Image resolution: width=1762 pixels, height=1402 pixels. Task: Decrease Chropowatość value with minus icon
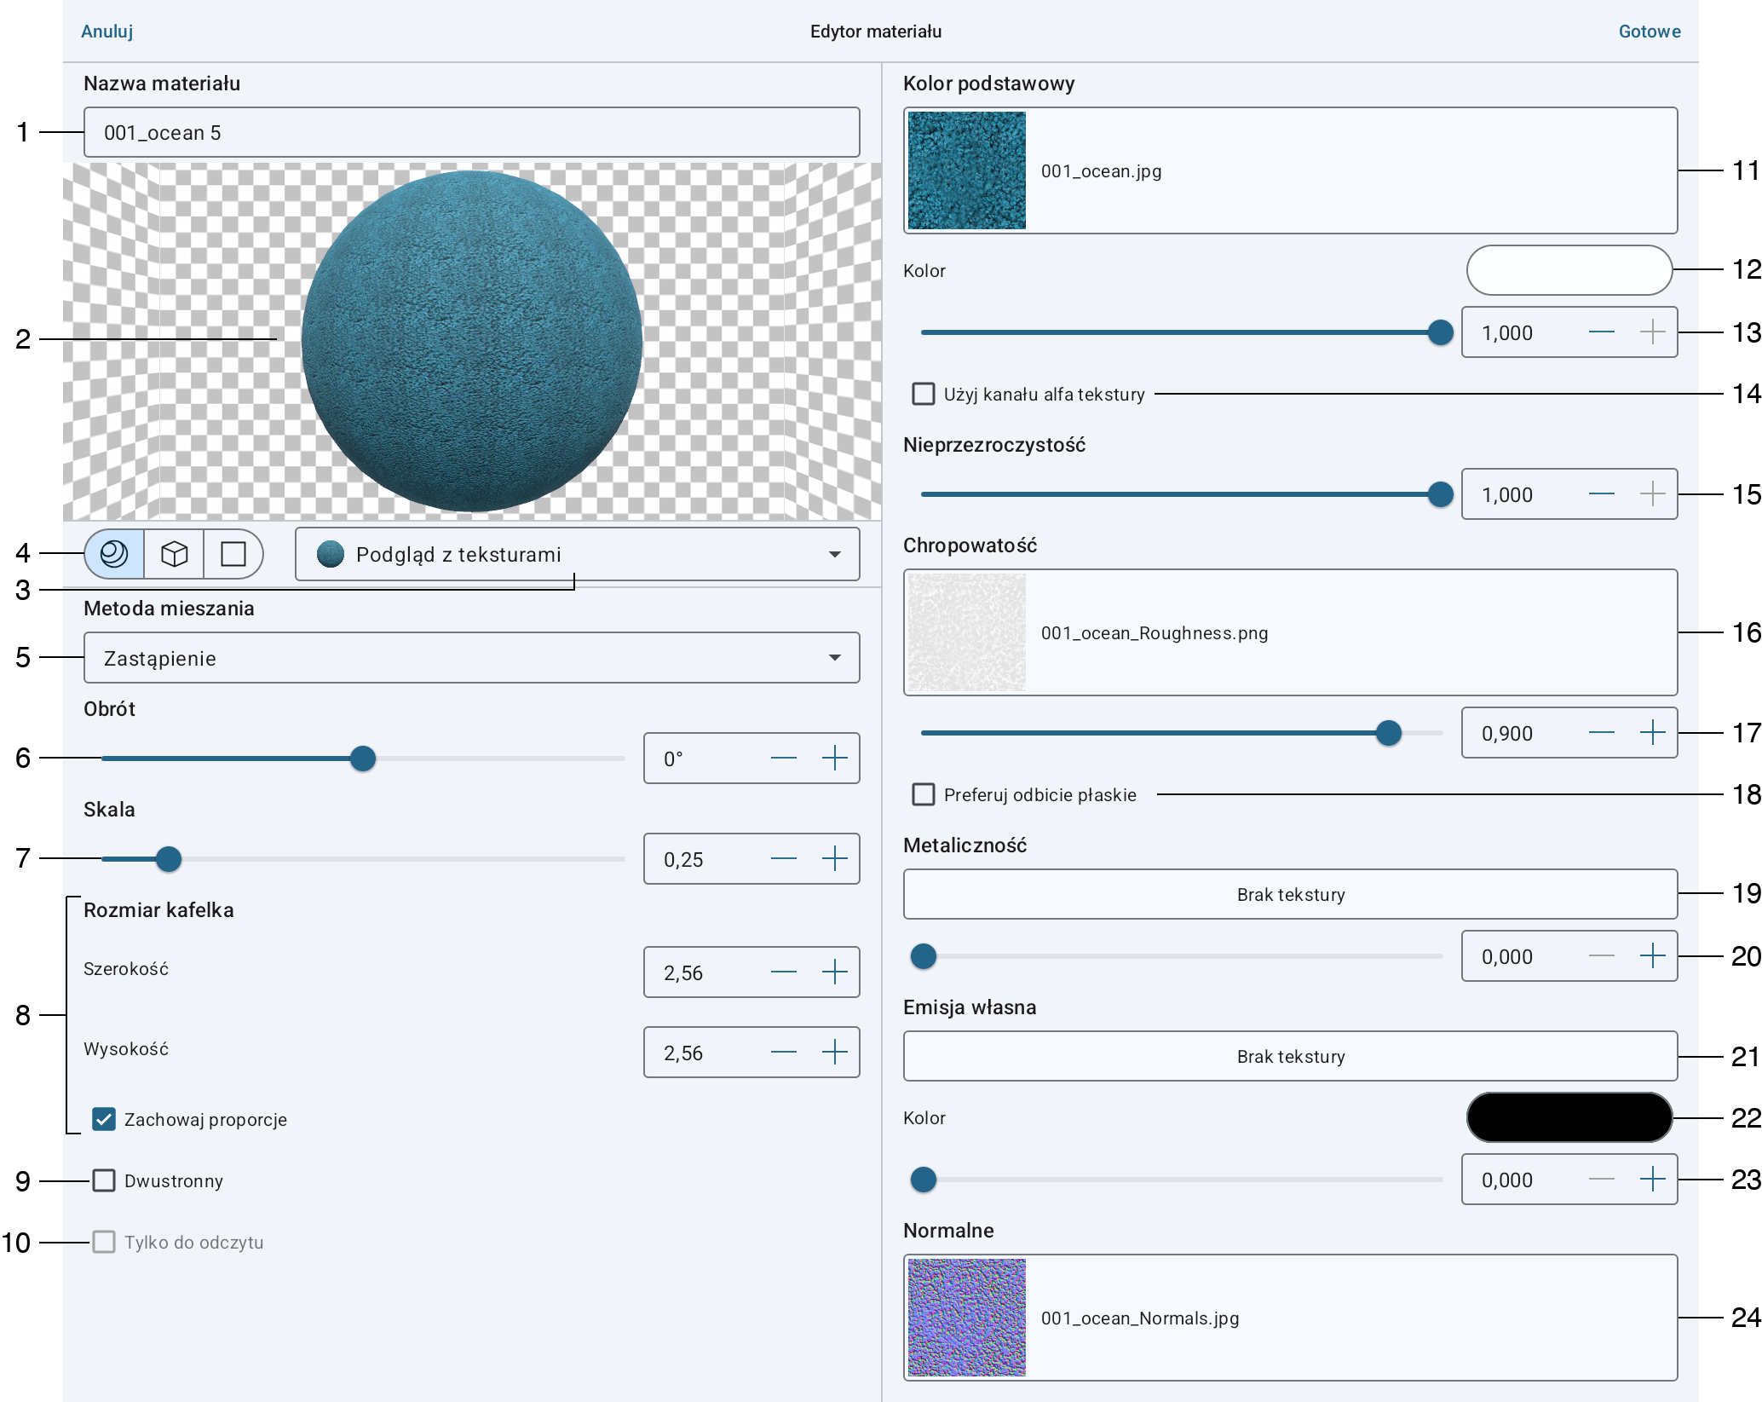(x=1602, y=732)
